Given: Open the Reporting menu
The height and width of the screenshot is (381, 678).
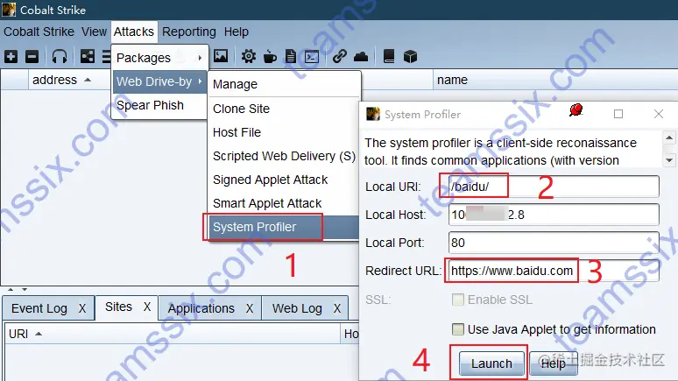Looking at the screenshot, I should click(x=189, y=32).
